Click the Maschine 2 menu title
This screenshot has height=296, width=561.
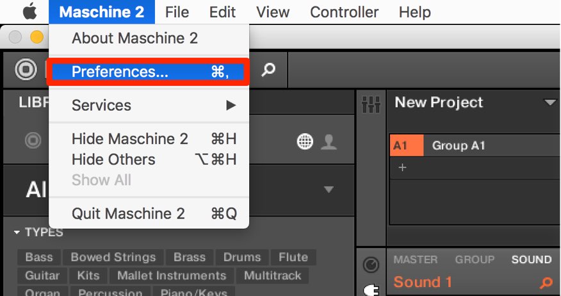coord(102,12)
